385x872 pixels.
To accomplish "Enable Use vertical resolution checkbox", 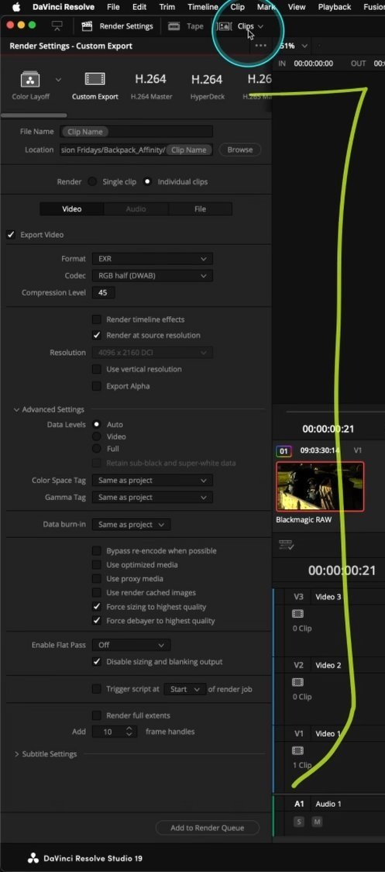I will [97, 369].
